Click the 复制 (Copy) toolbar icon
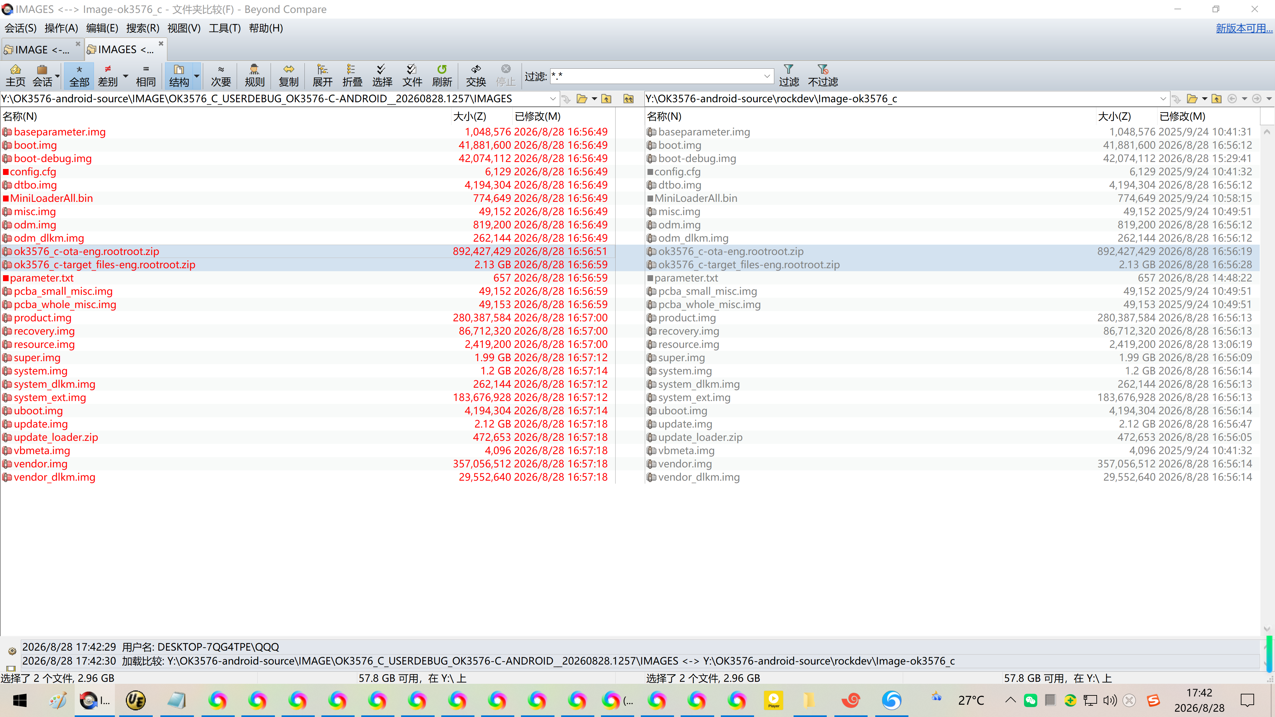Viewport: 1275px width, 717px height. (289, 76)
